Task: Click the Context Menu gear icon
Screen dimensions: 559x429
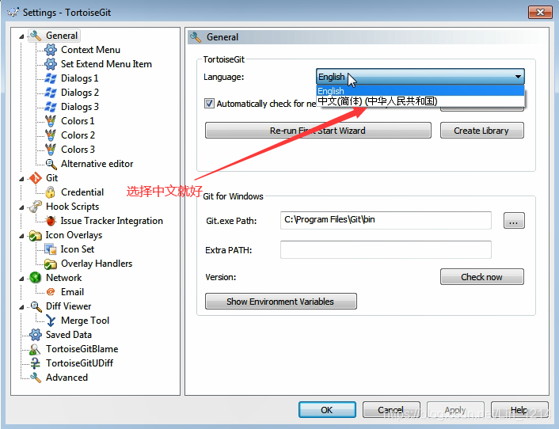Action: (x=51, y=50)
